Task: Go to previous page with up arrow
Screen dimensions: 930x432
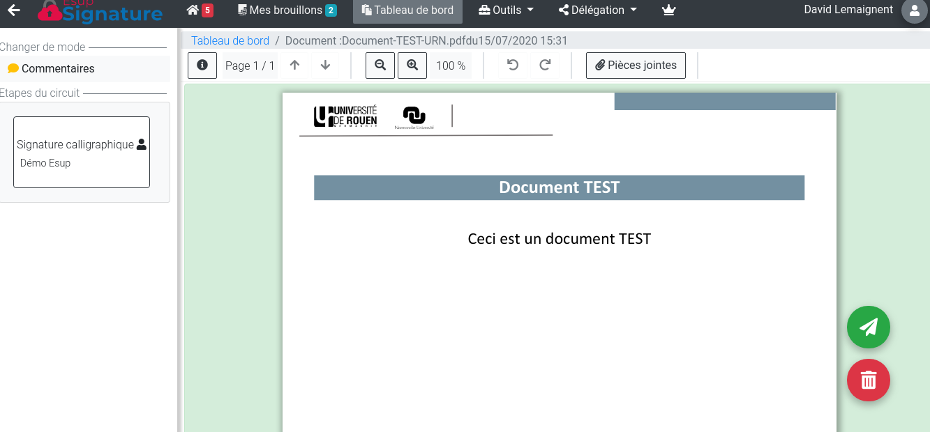Action: [x=294, y=65]
